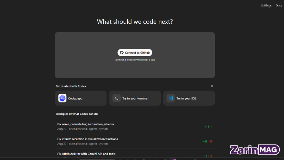The image size is (284, 160).
Task: Open the 'Fix infinite recursion in visualization functions' example
Action: point(135,141)
